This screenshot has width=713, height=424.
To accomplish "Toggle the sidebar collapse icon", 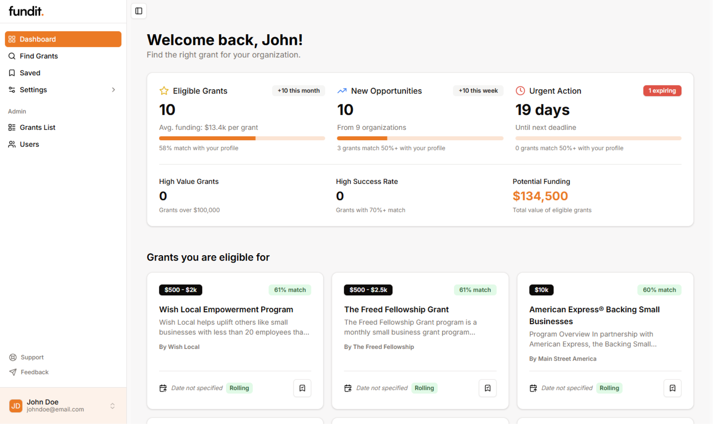I will [139, 11].
